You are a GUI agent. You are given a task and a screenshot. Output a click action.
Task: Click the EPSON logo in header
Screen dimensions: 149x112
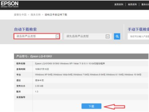pyautogui.click(x=10, y=4)
